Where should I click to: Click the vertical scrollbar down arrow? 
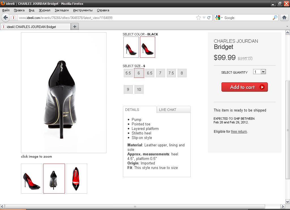[x=288, y=202]
